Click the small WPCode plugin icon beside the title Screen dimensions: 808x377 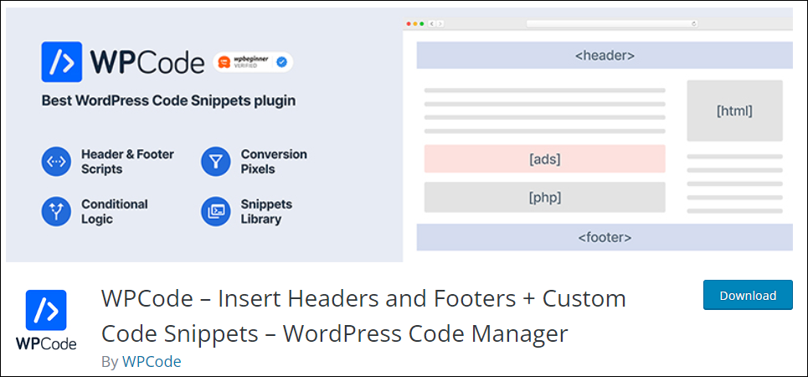(x=46, y=320)
